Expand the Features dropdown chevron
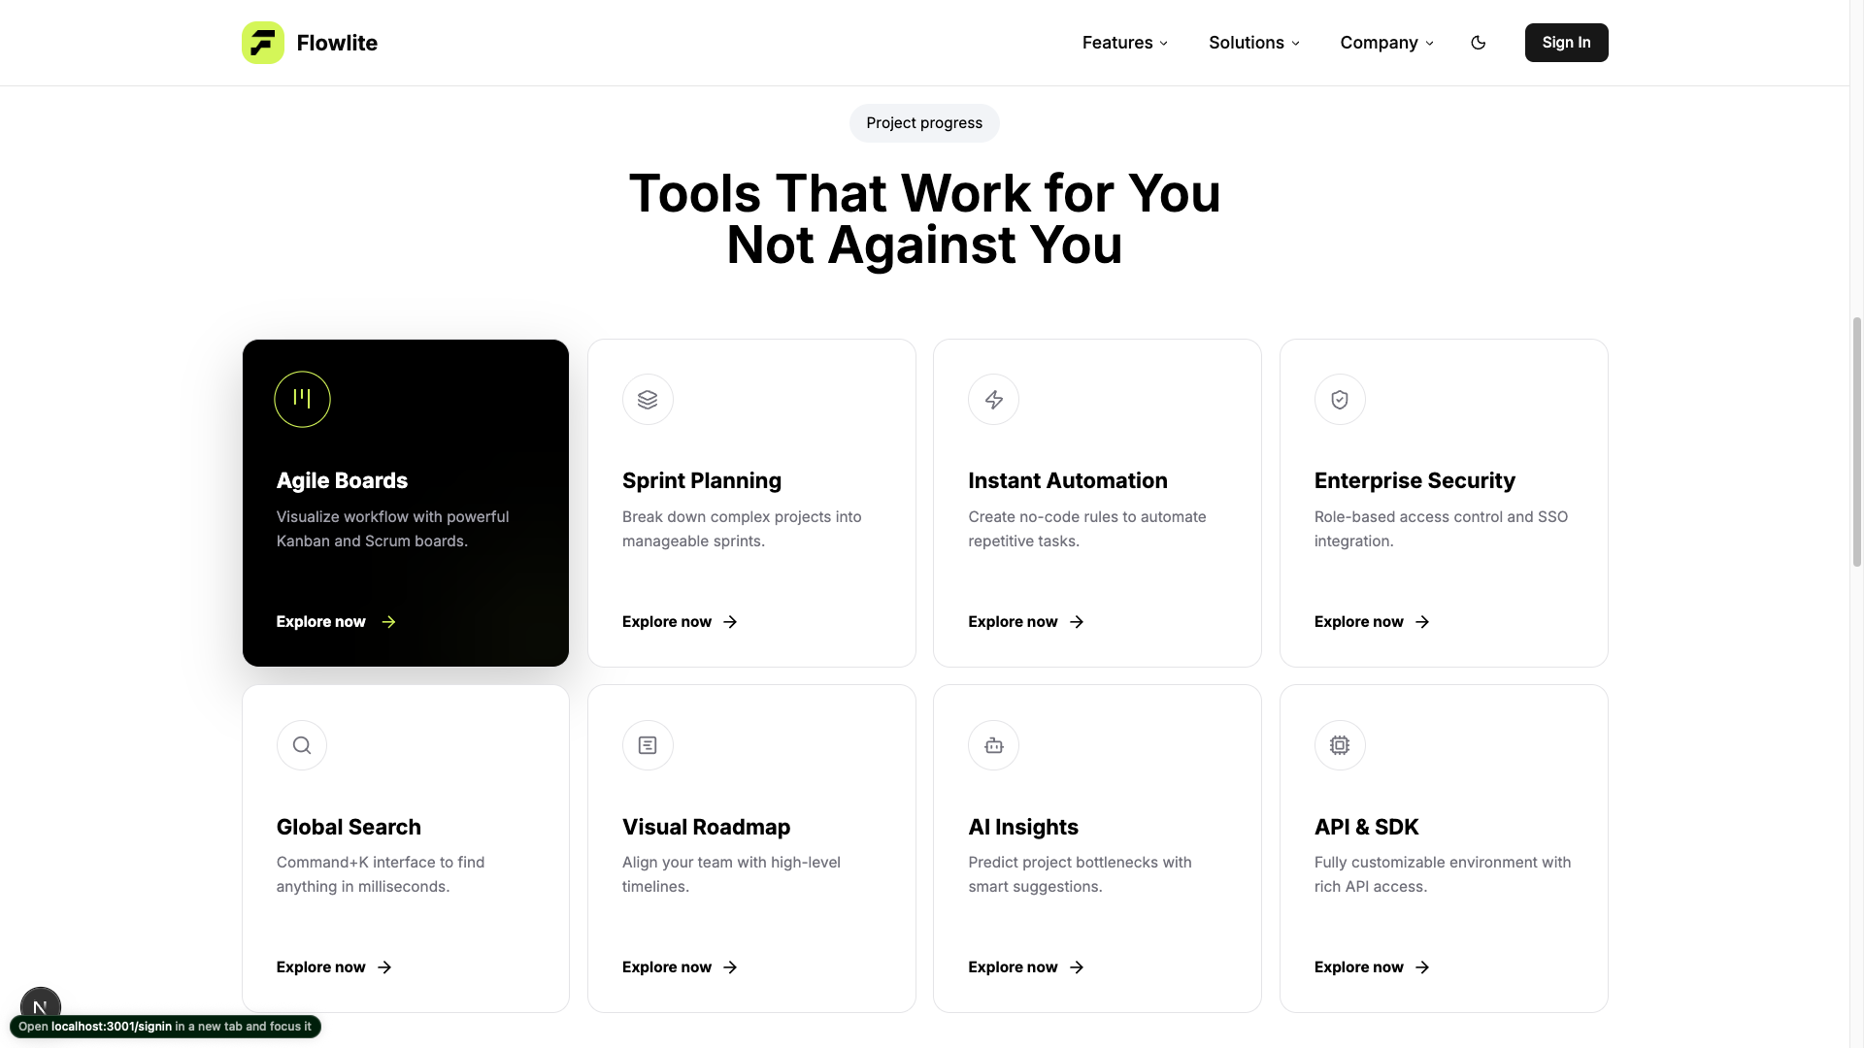The height and width of the screenshot is (1048, 1864). pos(1164,44)
